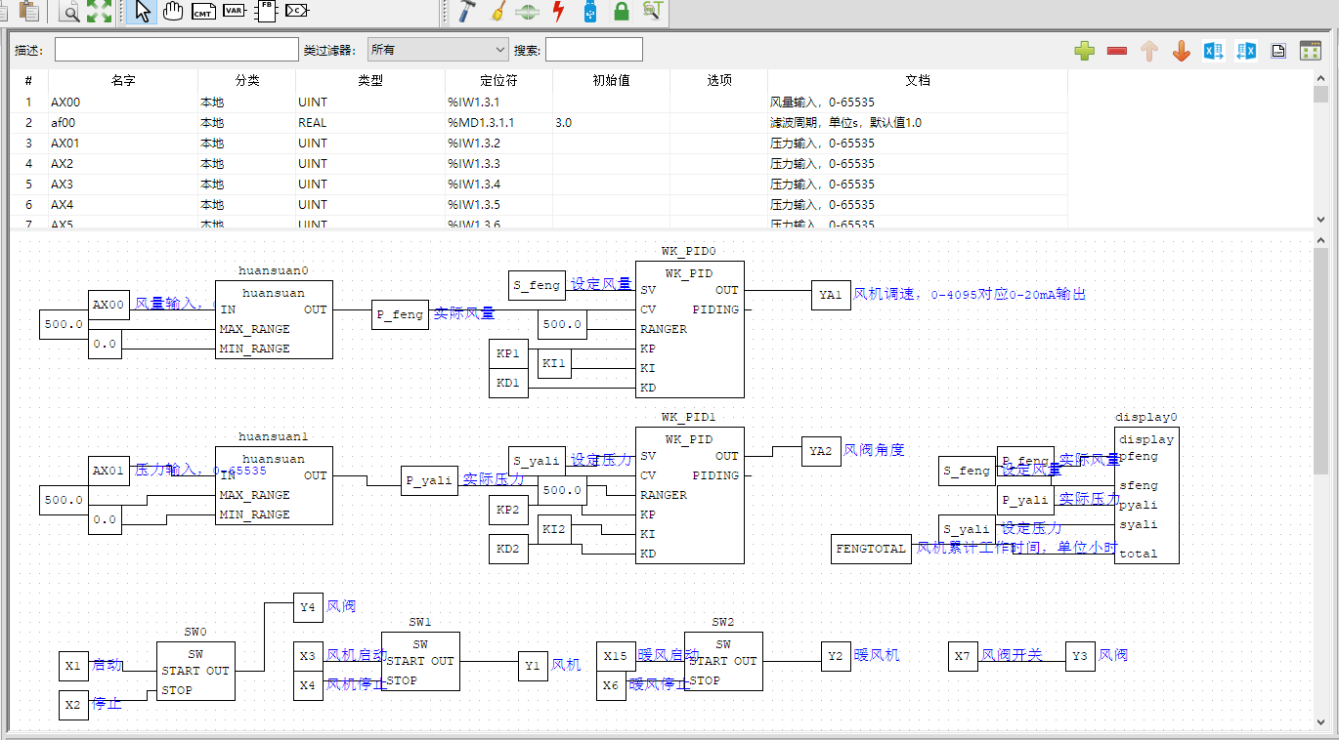The height and width of the screenshot is (740, 1339).
Task: Click the 描述 description text field
Action: tap(176, 50)
